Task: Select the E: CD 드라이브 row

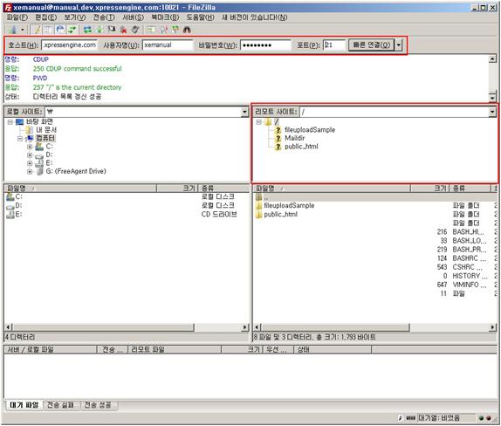Action: click(x=127, y=214)
